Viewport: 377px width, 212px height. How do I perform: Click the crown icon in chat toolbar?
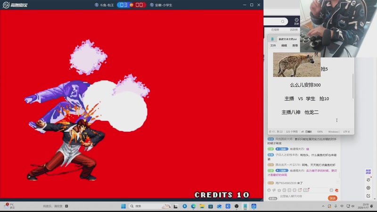click(279, 190)
